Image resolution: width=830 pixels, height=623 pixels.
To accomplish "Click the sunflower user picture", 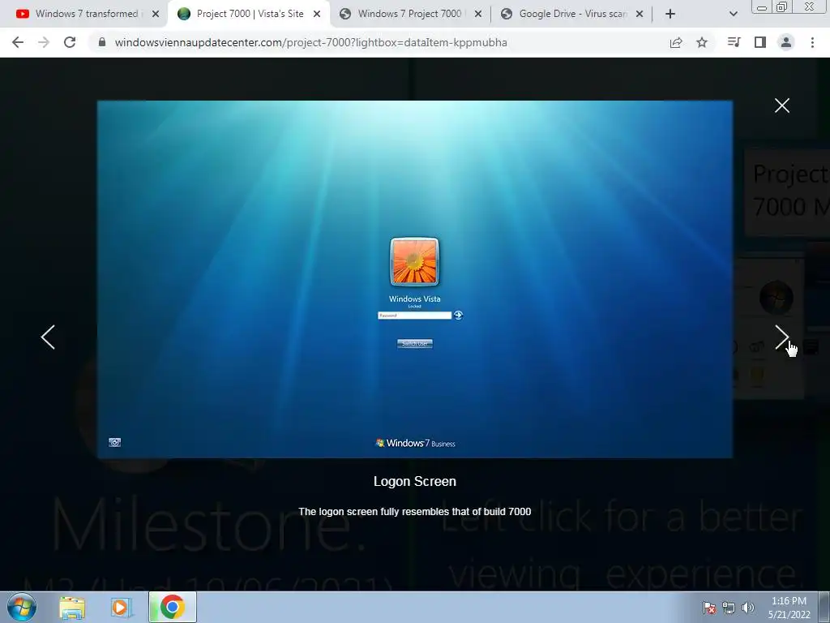I will coord(414,262).
